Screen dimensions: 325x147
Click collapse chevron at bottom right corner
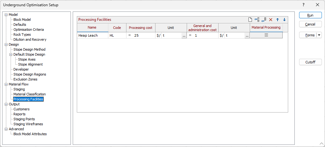pos(322,144)
